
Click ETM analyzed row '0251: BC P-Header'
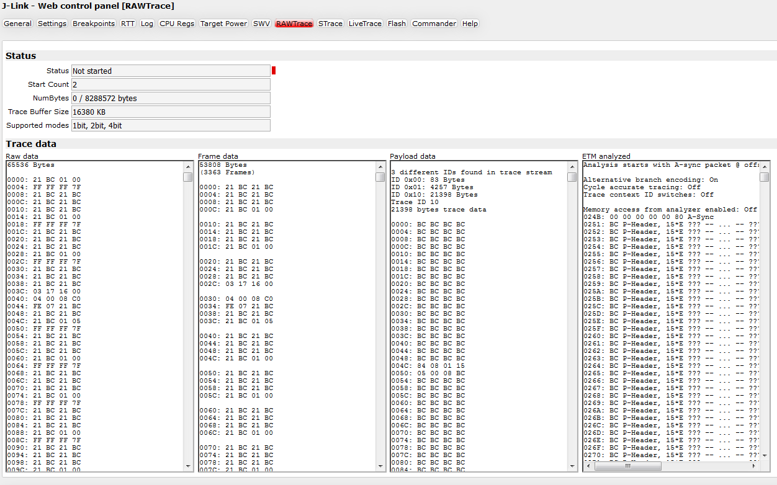tap(670, 225)
